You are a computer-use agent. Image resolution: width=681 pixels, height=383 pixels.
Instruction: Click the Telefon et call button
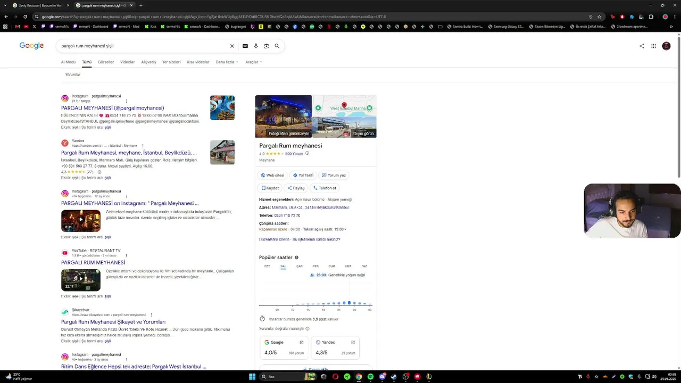tap(325, 188)
